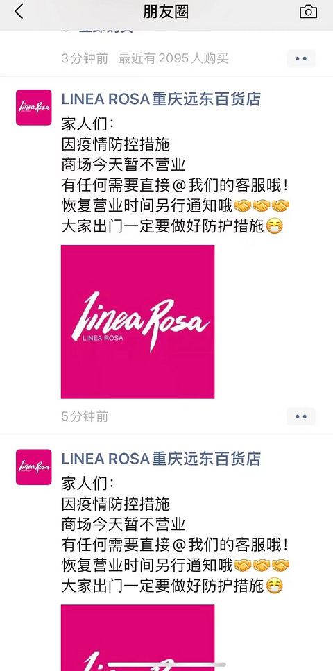Tap the second post's 商场今天暂不营业 text

point(123,525)
